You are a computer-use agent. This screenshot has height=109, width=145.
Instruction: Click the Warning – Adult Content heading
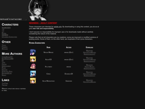click(x=43, y=23)
